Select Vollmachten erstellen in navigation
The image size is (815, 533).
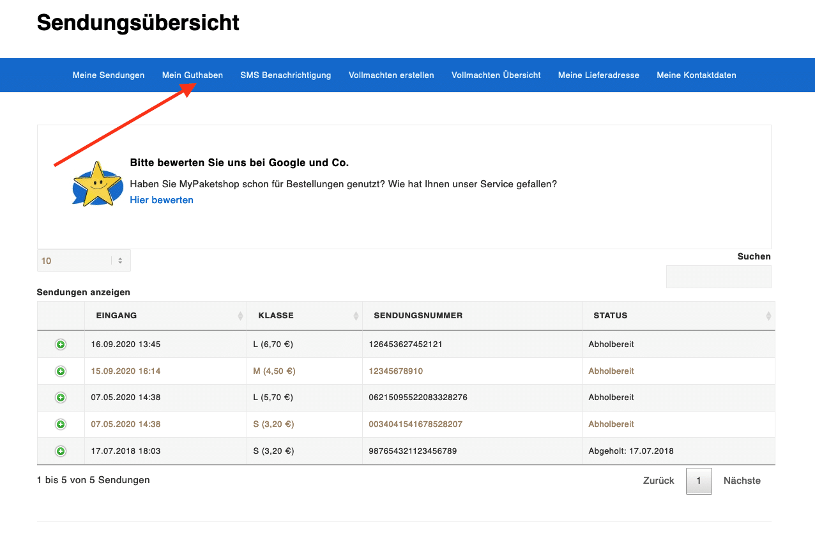391,75
